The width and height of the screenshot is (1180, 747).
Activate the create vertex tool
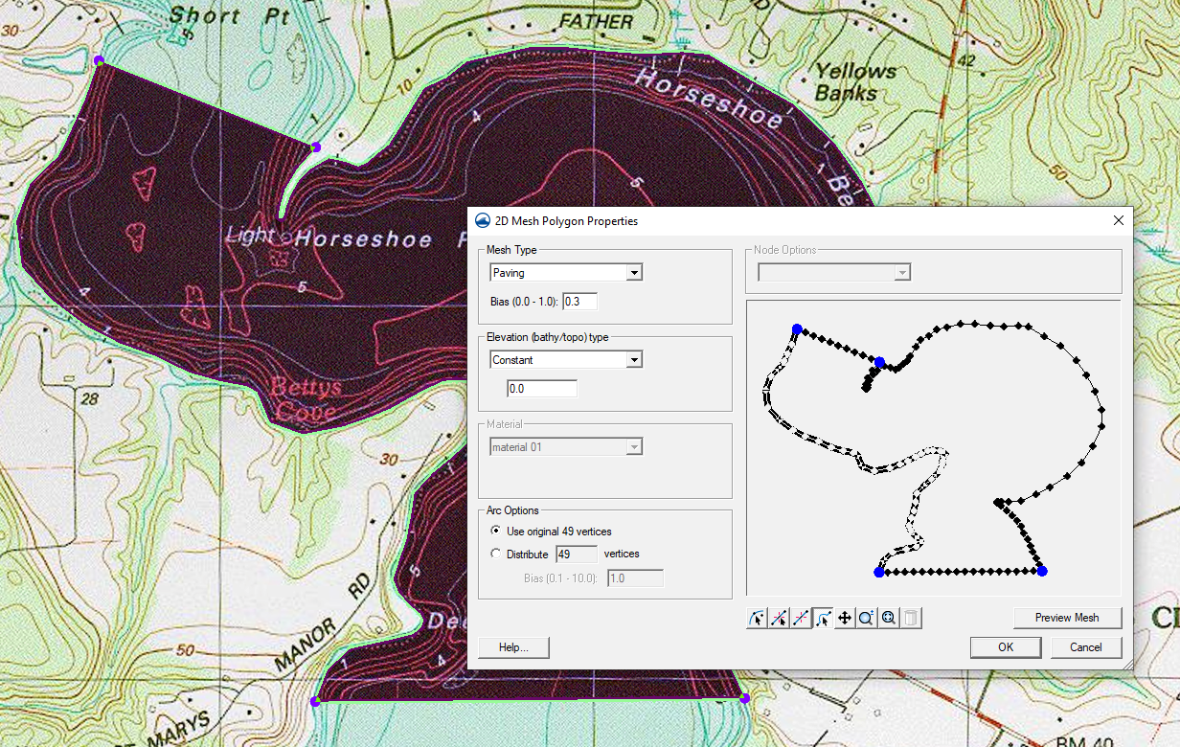(x=778, y=618)
